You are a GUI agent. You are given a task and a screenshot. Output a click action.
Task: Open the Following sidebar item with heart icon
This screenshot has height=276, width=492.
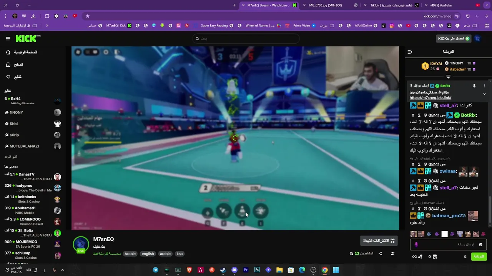(x=14, y=77)
